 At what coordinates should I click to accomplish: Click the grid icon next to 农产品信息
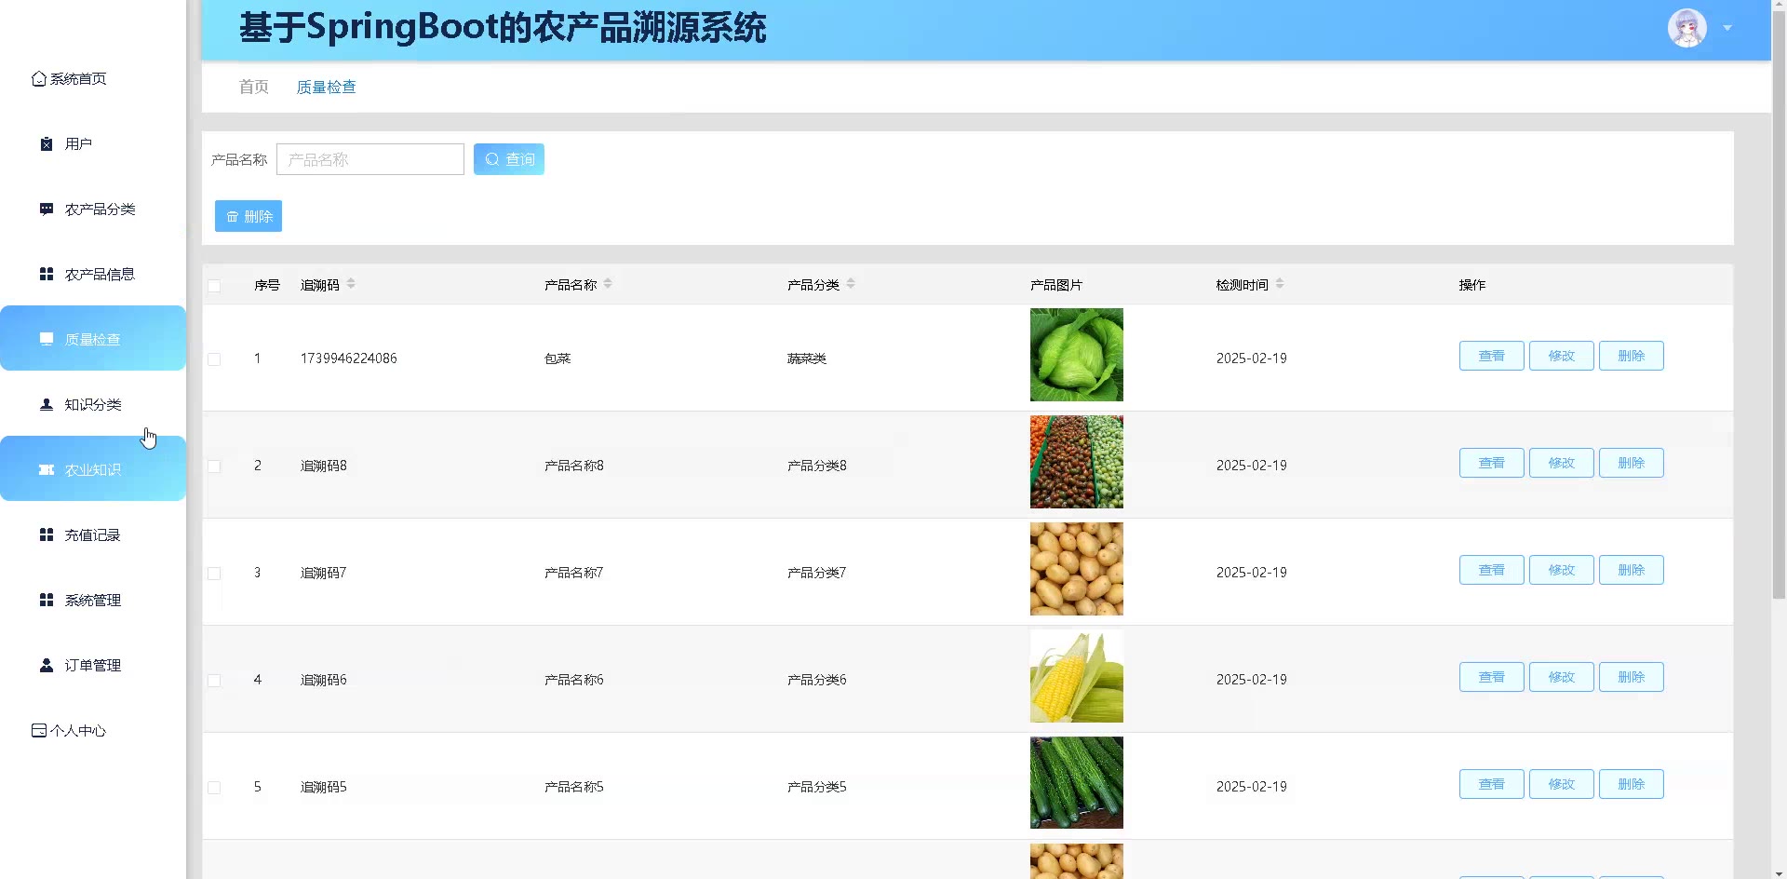coord(47,275)
